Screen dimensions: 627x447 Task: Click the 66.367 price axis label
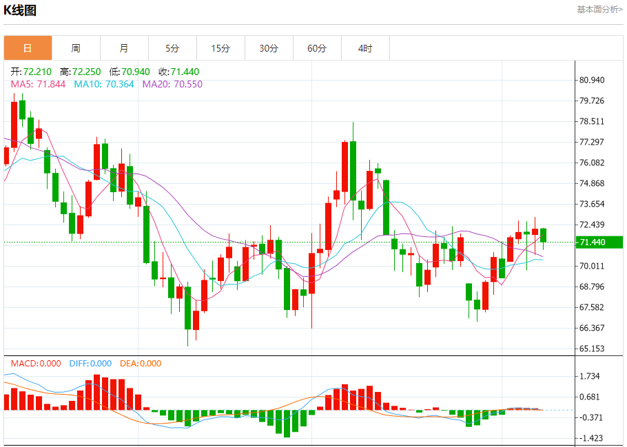coord(592,328)
